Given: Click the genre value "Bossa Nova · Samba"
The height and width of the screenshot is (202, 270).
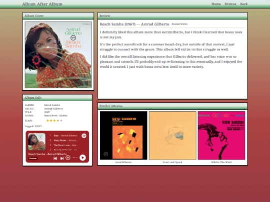Looking at the screenshot, I should pyautogui.click(x=56, y=116).
